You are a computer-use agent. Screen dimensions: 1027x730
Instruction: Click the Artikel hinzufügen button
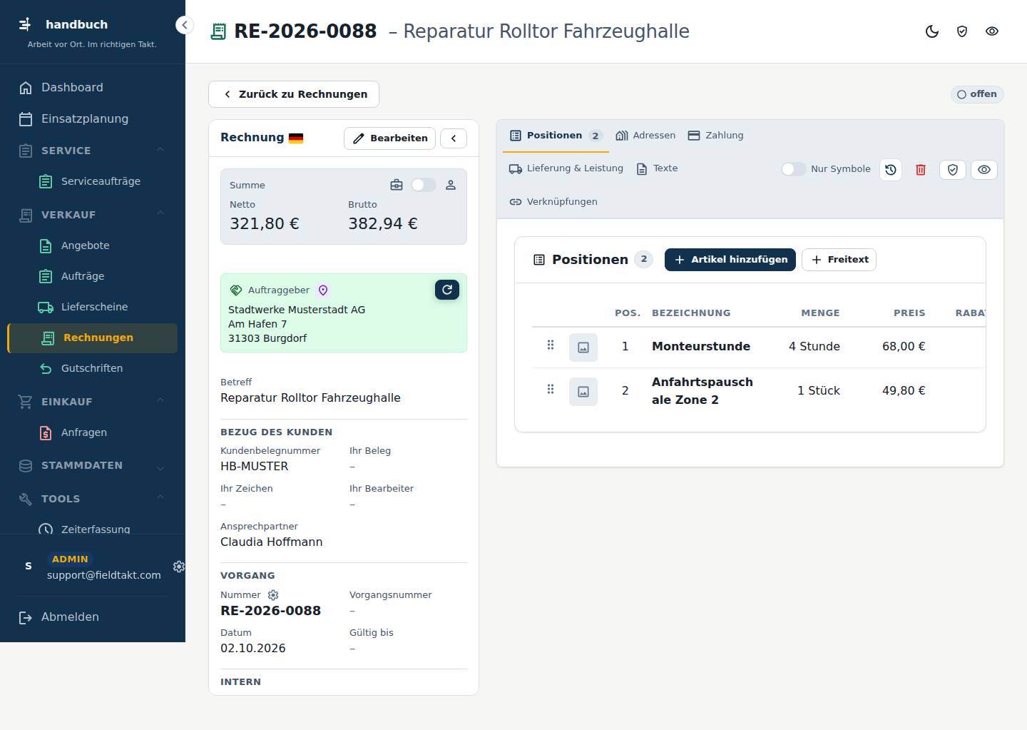(730, 260)
